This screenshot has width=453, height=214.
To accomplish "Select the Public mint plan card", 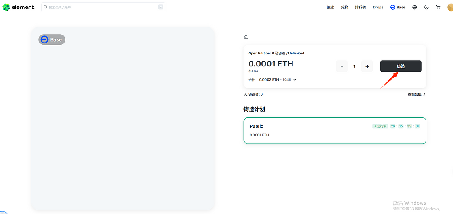I will 334,130.
